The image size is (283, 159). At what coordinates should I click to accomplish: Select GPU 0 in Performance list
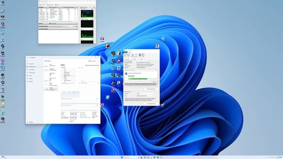click(x=51, y=89)
